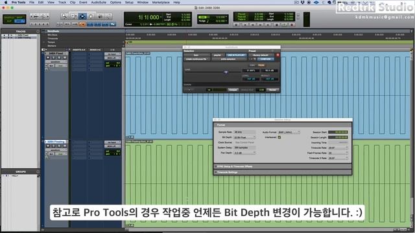Open the Timecode 2 Rate dropdown

(x=338, y=158)
